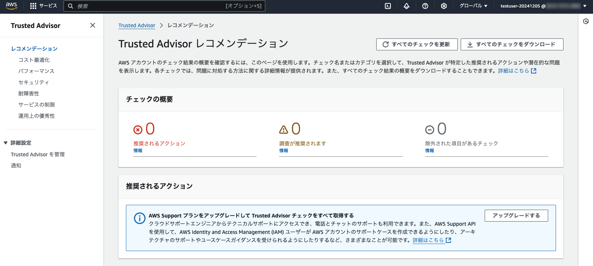Open the settings gear icon
This screenshot has width=593, height=266.
coord(444,6)
